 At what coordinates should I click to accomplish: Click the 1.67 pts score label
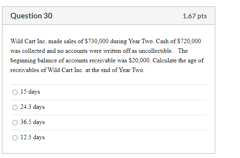pos(195,16)
